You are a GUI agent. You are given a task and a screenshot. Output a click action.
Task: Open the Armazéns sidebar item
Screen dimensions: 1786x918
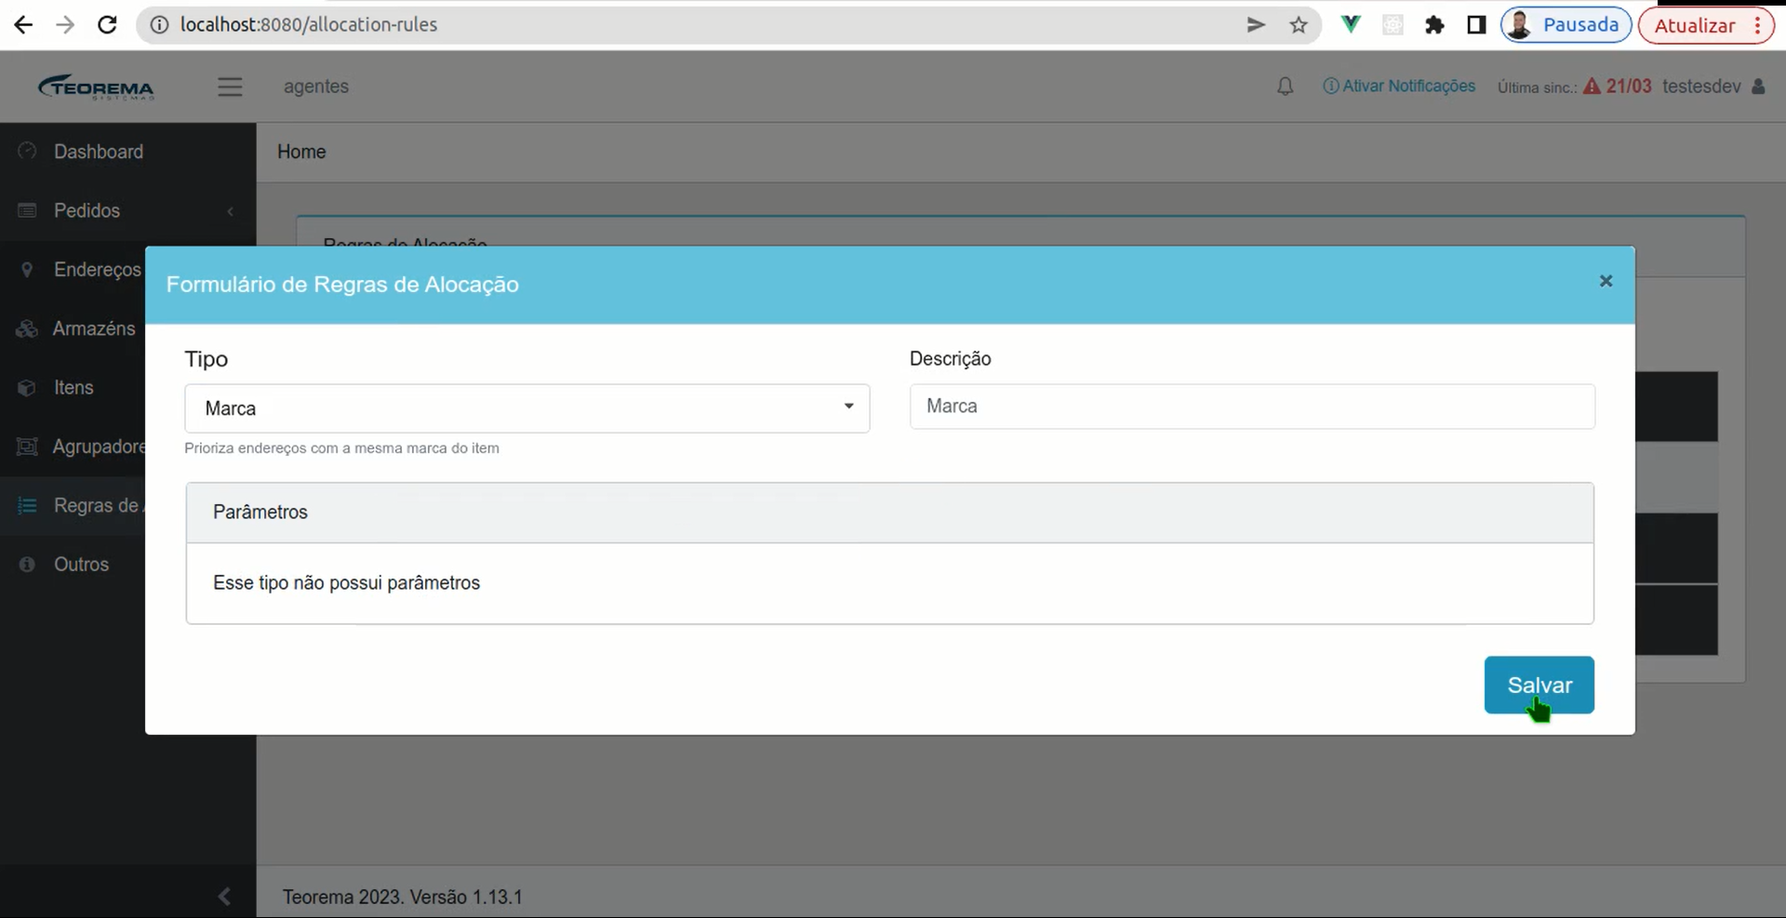point(93,328)
